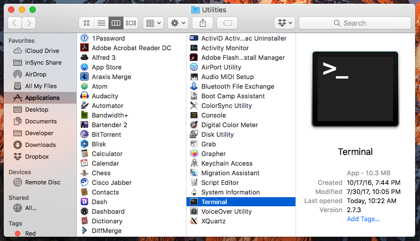Select the Bluetooth File Exchange icon
Image resolution: width=420 pixels, height=241 pixels.
(194, 86)
